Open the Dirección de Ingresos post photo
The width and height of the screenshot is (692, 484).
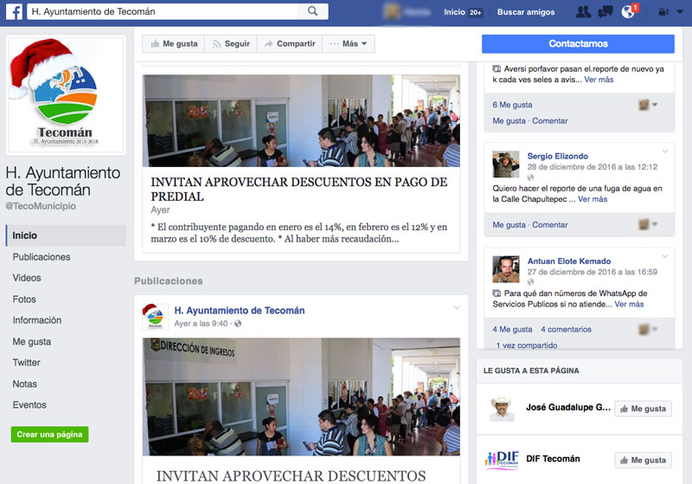click(x=301, y=397)
